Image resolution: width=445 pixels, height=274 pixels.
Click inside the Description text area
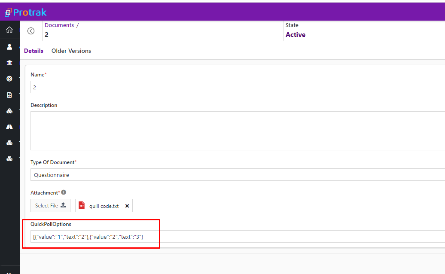(x=236, y=131)
